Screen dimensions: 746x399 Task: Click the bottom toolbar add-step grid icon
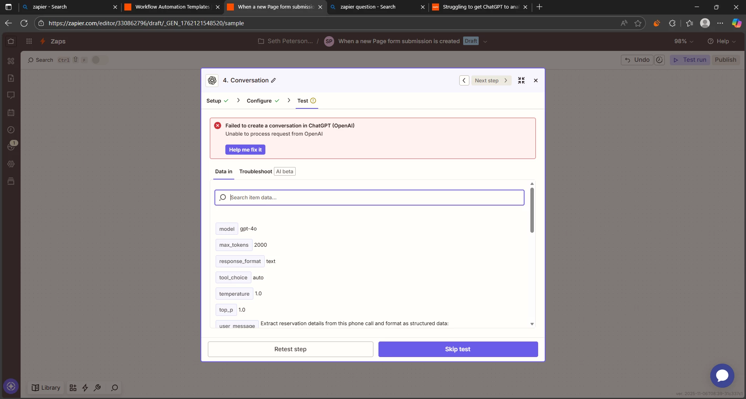coord(73,388)
